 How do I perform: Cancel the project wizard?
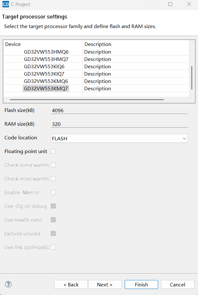coord(178,284)
